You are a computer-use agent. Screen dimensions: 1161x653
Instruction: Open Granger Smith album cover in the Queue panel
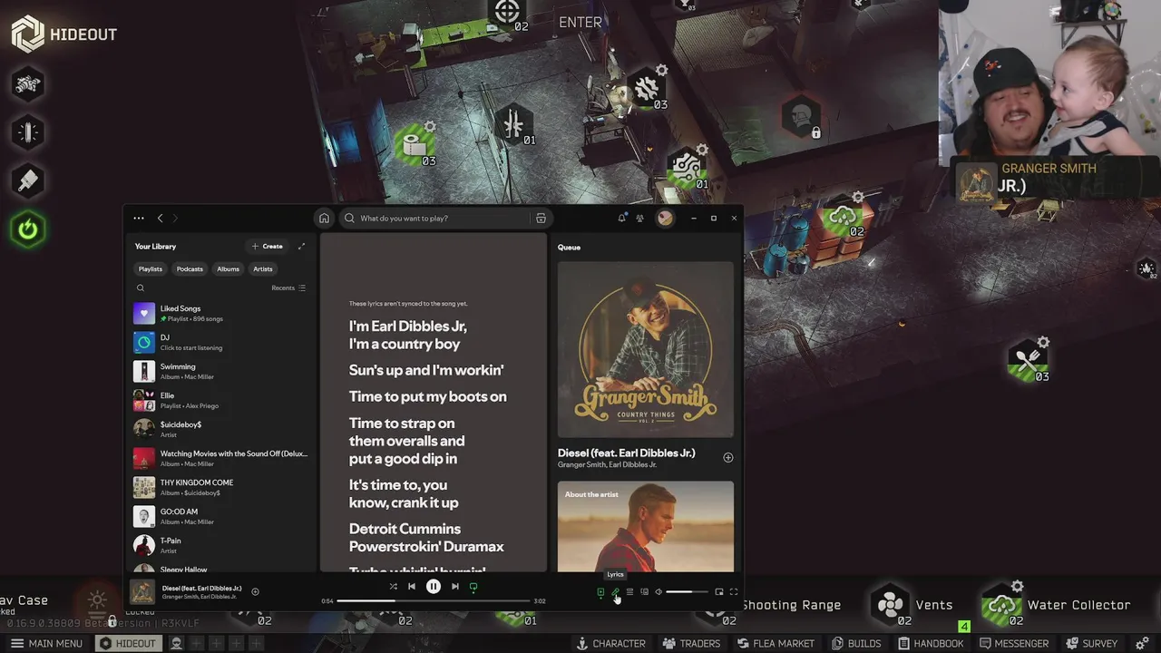coord(646,349)
